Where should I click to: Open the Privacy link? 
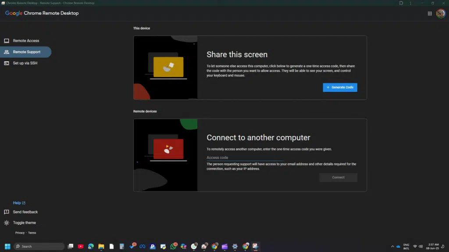click(20, 233)
